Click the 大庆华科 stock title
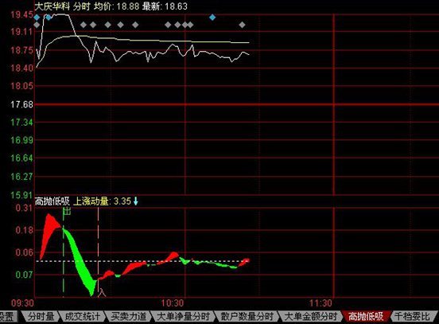439x324 pixels. tap(52, 6)
